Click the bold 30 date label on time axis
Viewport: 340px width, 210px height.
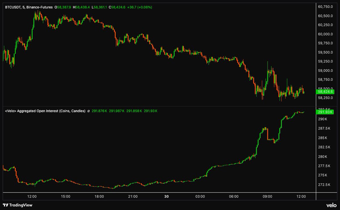[167, 196]
